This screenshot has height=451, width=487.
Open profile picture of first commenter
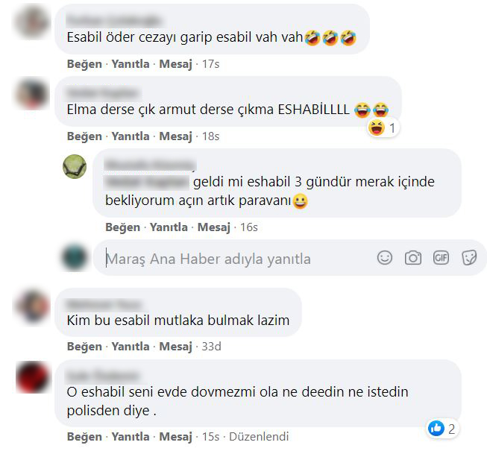tap(32, 22)
